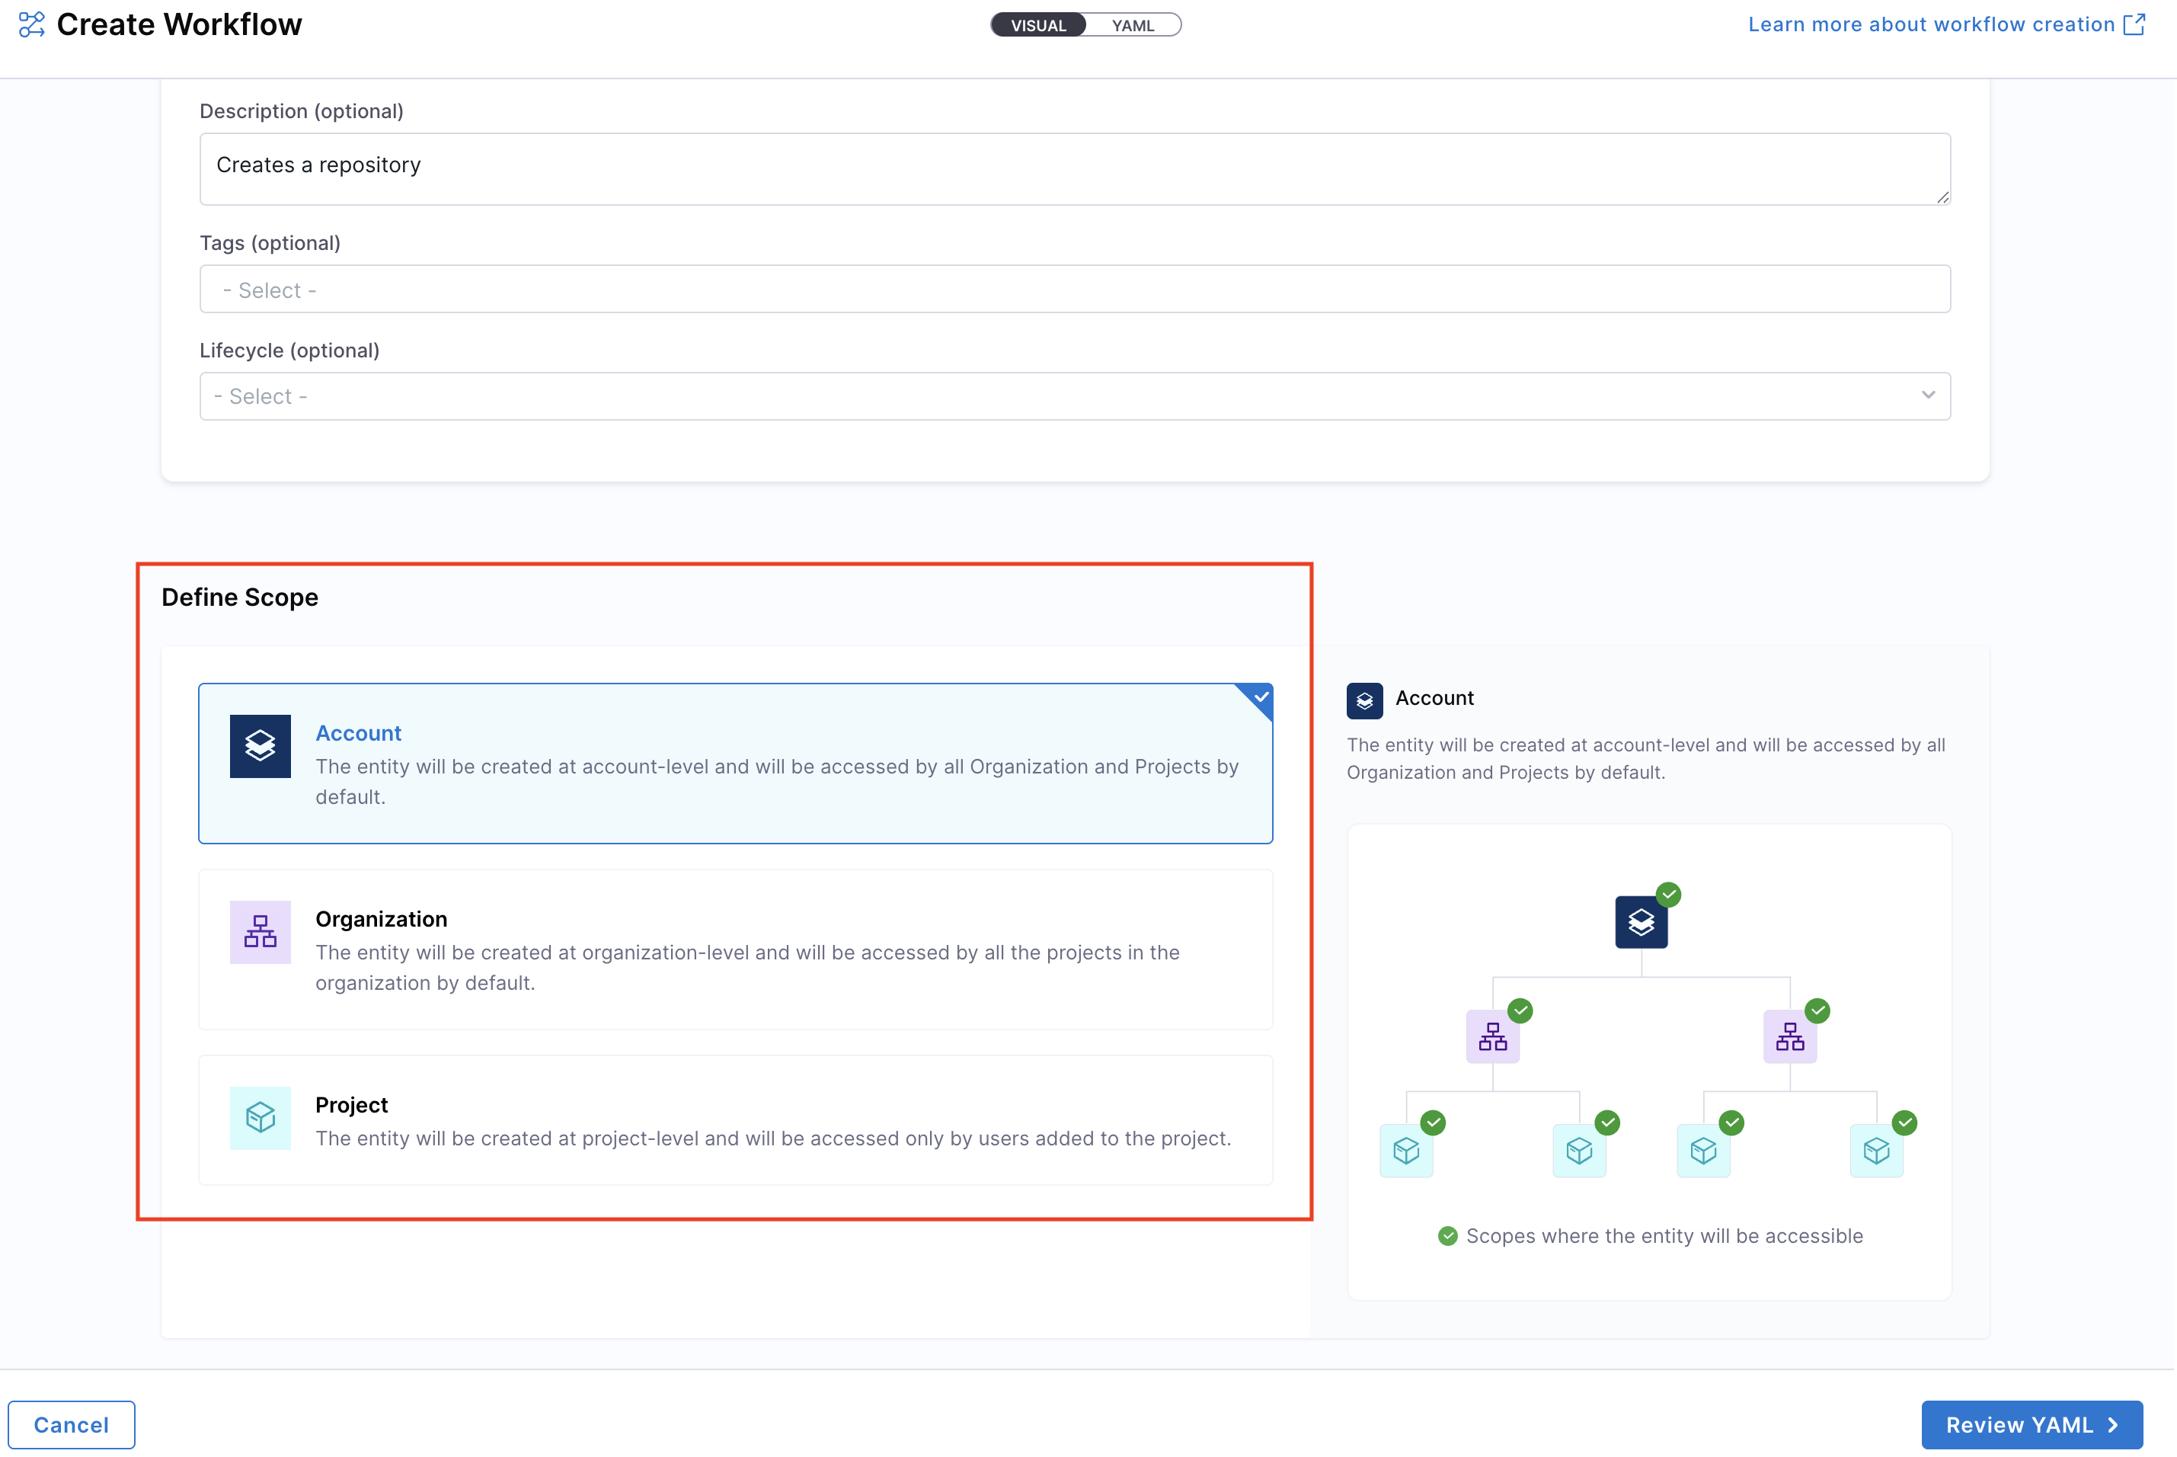Click the Lifecycle dropdown chevron arrow
The width and height of the screenshot is (2177, 1457).
pyautogui.click(x=1928, y=395)
